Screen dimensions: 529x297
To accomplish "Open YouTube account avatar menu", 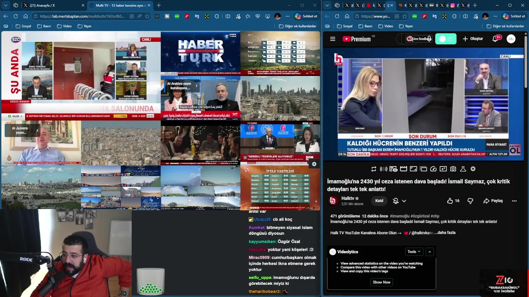I will coord(511,39).
